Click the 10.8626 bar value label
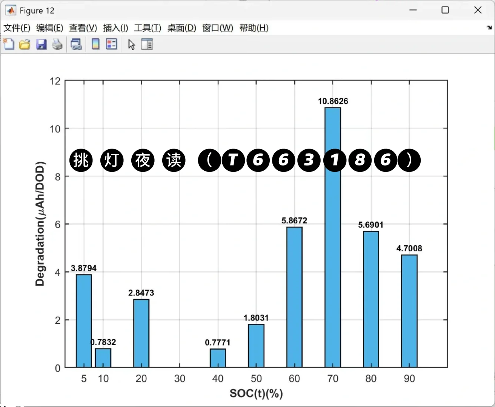 [333, 101]
